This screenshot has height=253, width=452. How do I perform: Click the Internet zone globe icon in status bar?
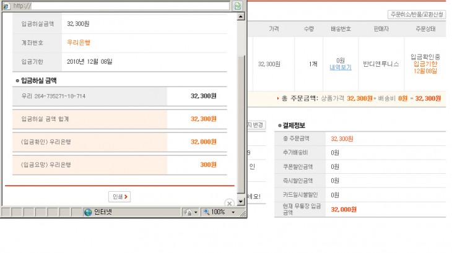click(x=88, y=212)
